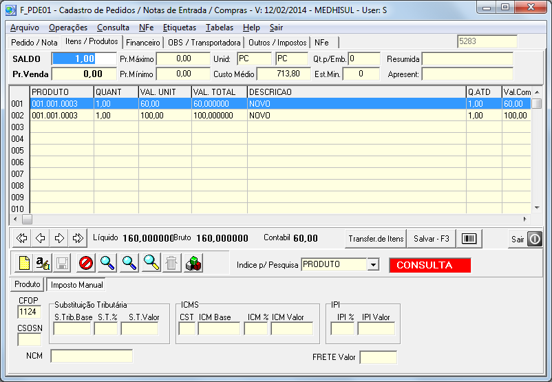Screen dimensions: 552x382
Task: Click the Qt.p/Emb. field
Action: 364,59
